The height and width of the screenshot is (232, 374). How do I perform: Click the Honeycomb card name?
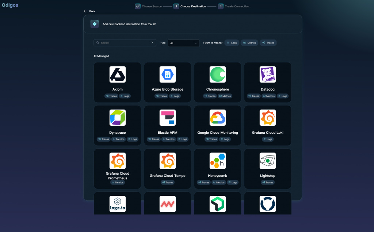(x=218, y=176)
